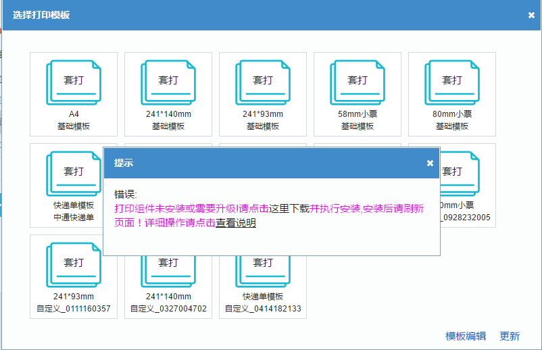Select the 80mm小票 基础模板 icon

(x=452, y=82)
